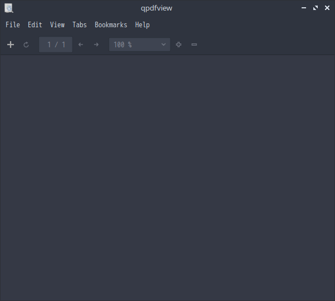
Task: Click the Zoom in toolbar icon
Action: pyautogui.click(x=179, y=45)
